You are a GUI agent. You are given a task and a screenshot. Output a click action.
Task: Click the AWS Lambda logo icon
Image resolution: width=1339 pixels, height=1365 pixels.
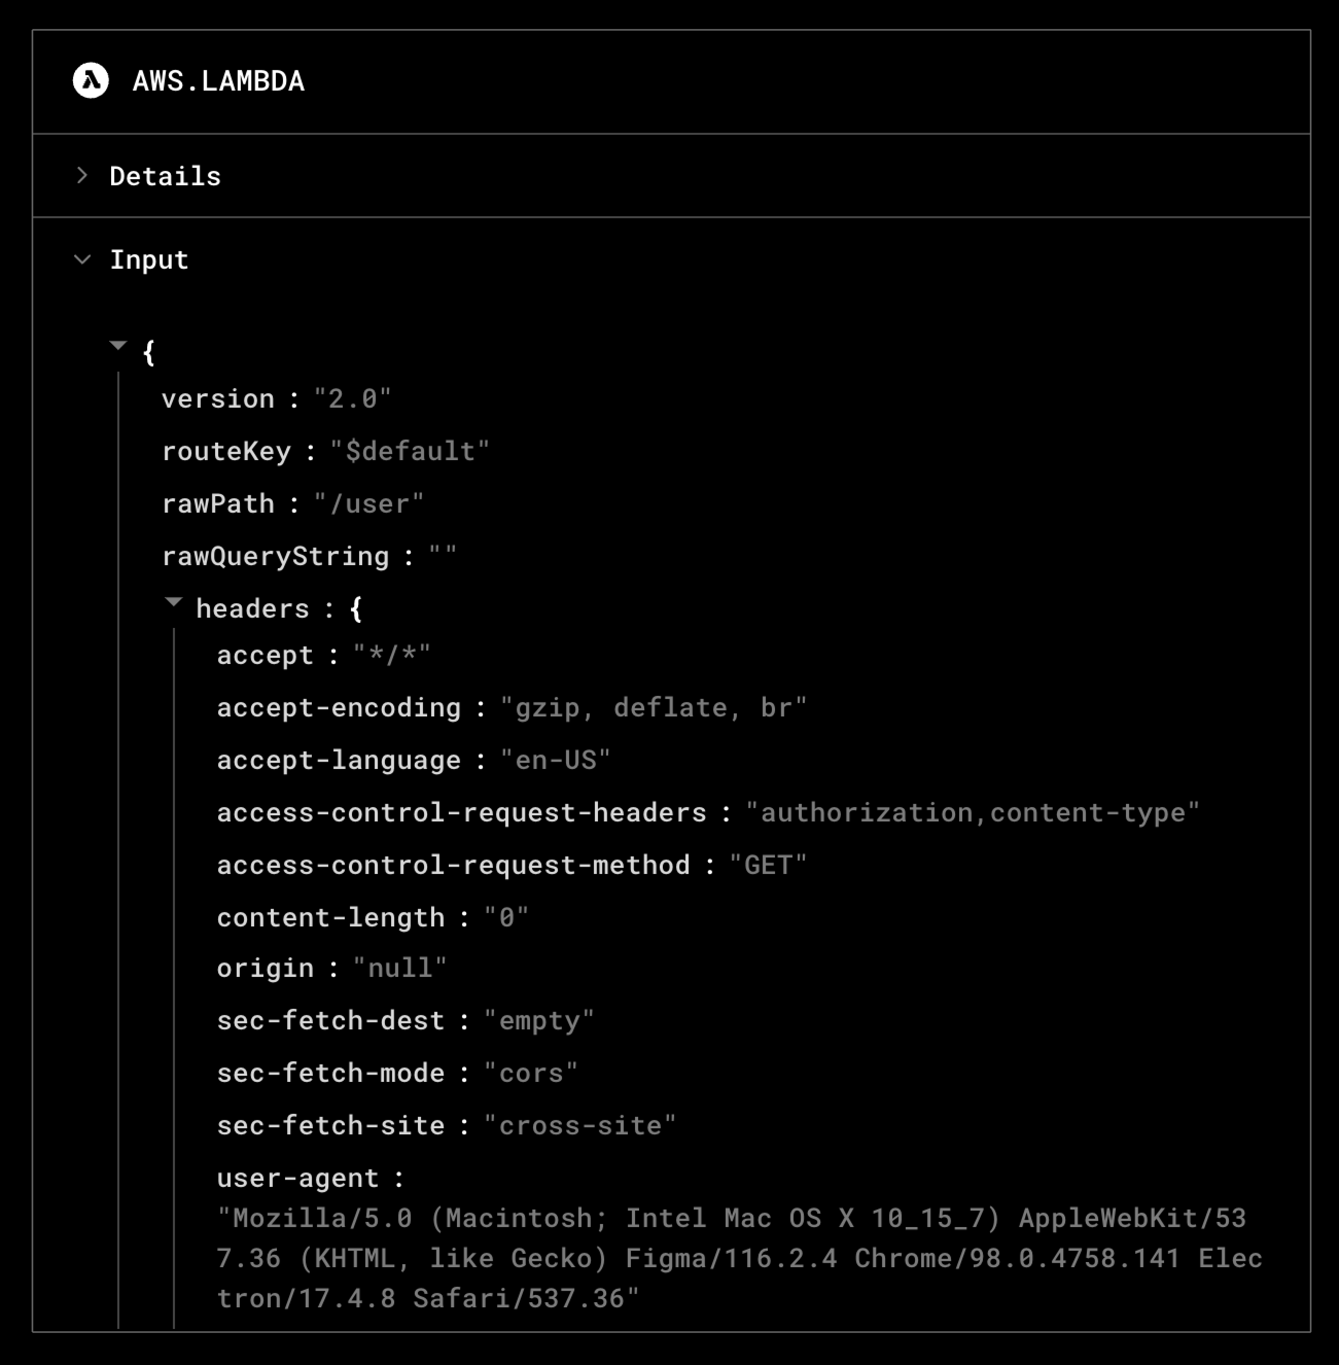91,81
